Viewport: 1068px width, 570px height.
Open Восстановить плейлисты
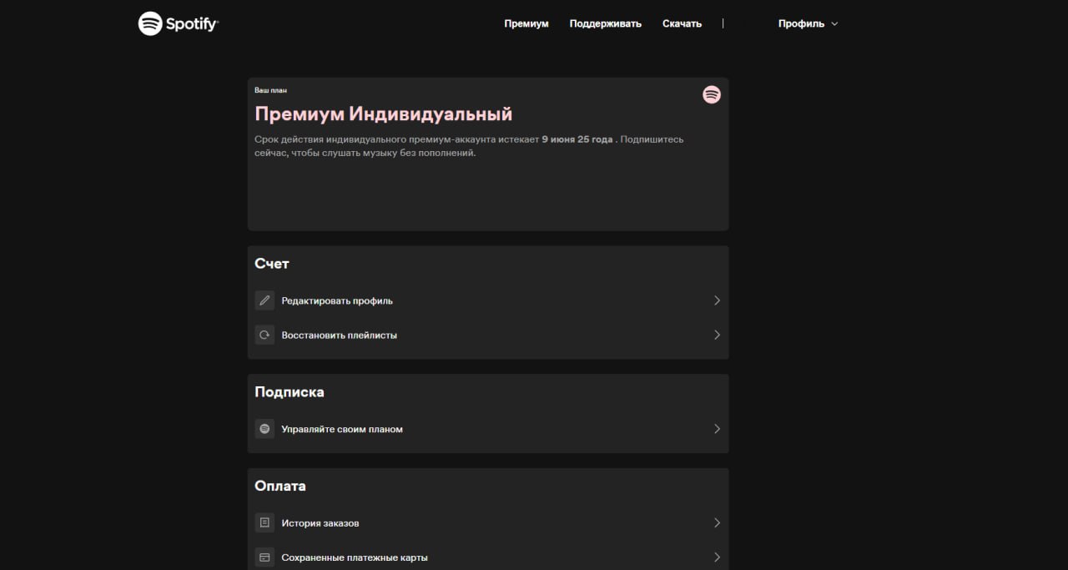coord(488,335)
